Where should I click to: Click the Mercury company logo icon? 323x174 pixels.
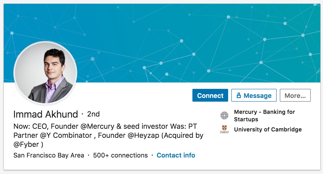pyautogui.click(x=224, y=115)
